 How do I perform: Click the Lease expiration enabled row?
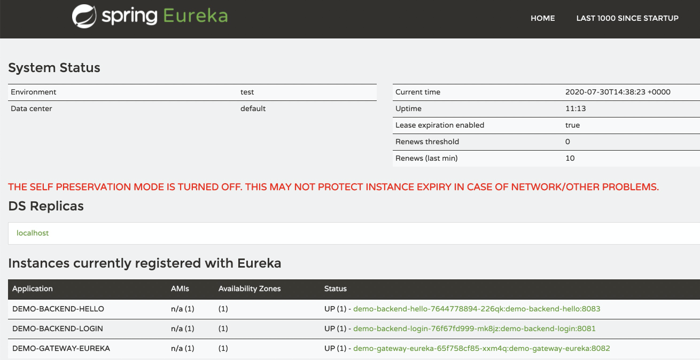coord(546,125)
